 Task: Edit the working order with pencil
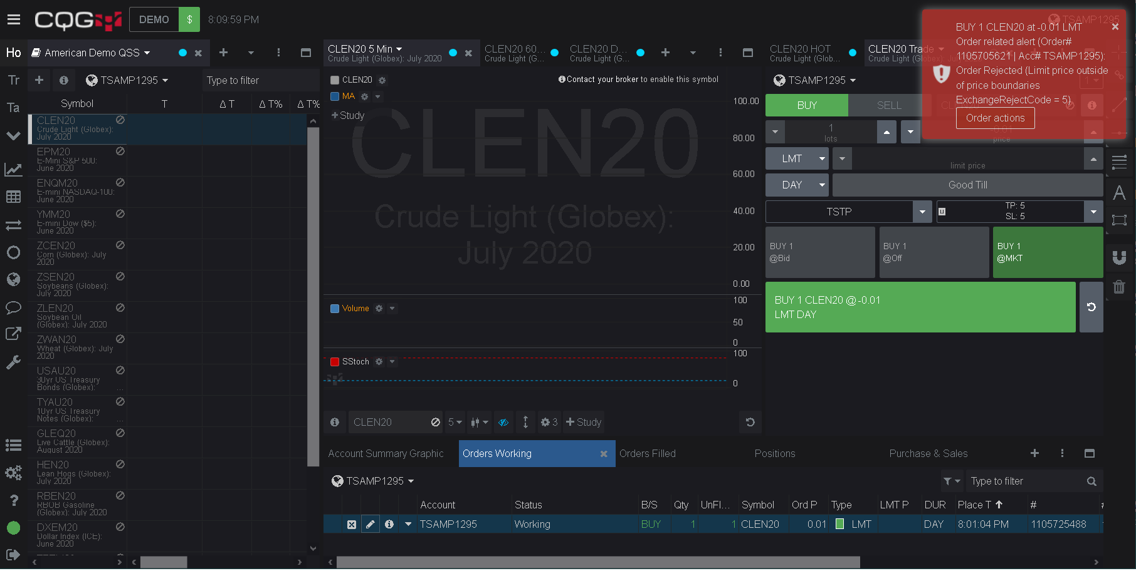371,524
